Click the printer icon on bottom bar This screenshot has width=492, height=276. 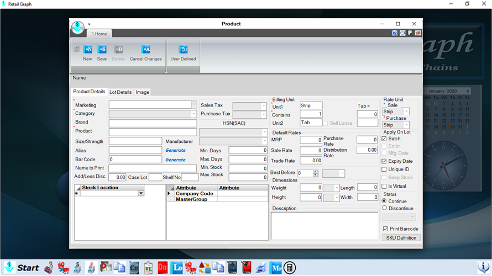pos(261,268)
